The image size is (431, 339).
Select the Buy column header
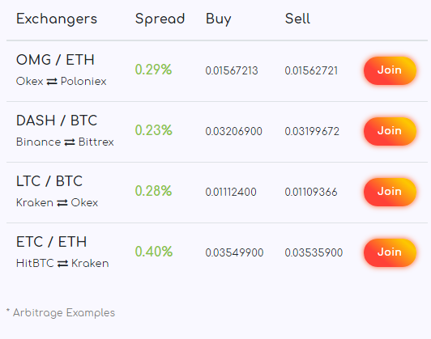(x=219, y=19)
